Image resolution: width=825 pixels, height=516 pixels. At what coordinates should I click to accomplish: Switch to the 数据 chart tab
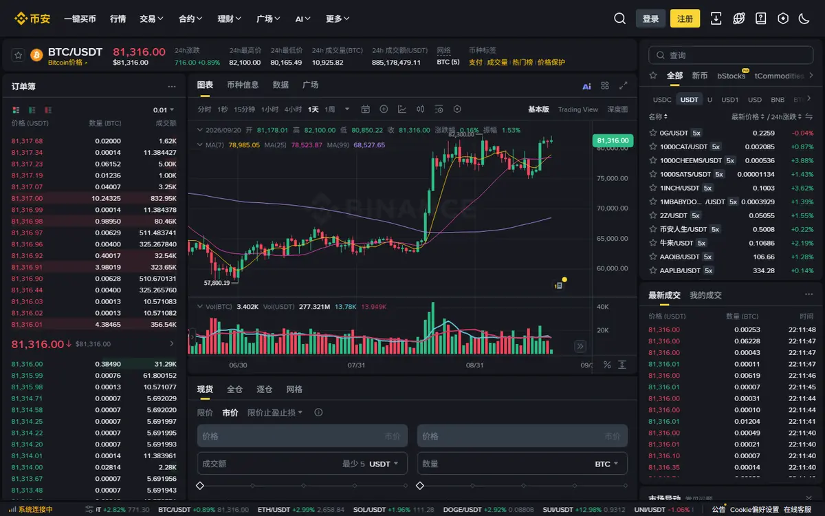click(280, 85)
